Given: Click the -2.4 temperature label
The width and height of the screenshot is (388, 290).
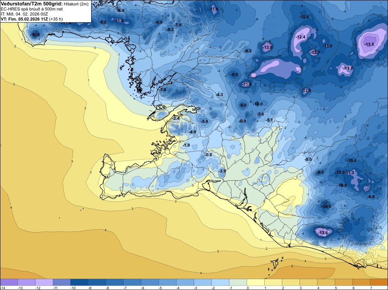Looking at the screenshot, I should pos(176,119).
